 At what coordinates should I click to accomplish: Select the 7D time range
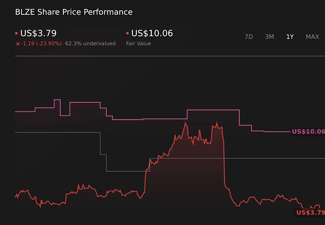249,37
